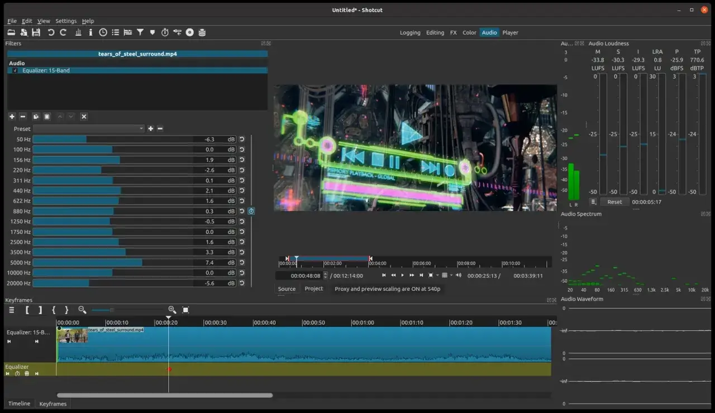The height and width of the screenshot is (413, 715).
Task: Open the Keyframes panel hamburger menu
Action: coord(11,310)
